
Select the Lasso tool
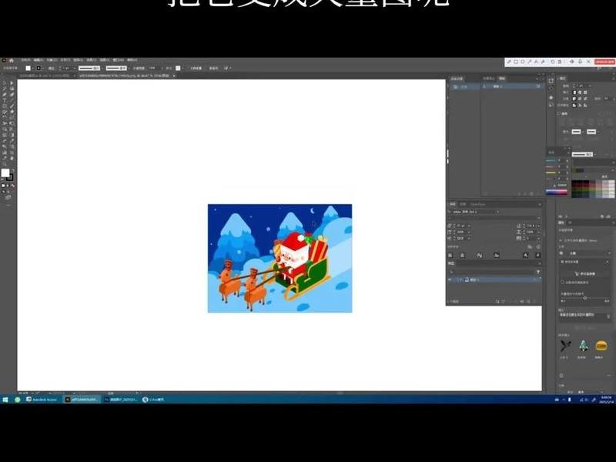[x=12, y=89]
